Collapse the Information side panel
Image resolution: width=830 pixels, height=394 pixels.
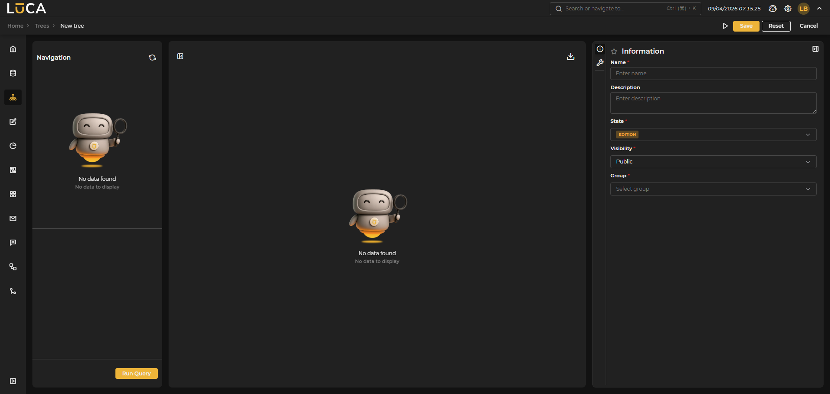(815, 49)
